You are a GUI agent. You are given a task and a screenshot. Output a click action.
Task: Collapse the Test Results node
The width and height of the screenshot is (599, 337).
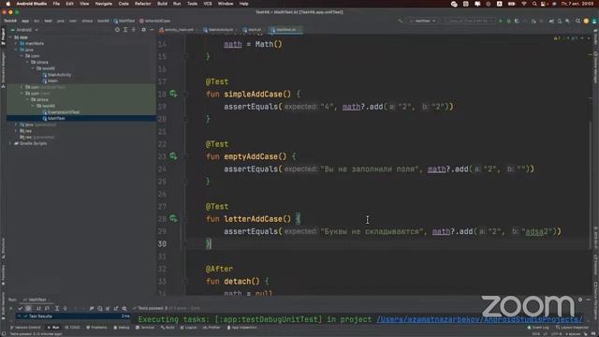pos(19,316)
